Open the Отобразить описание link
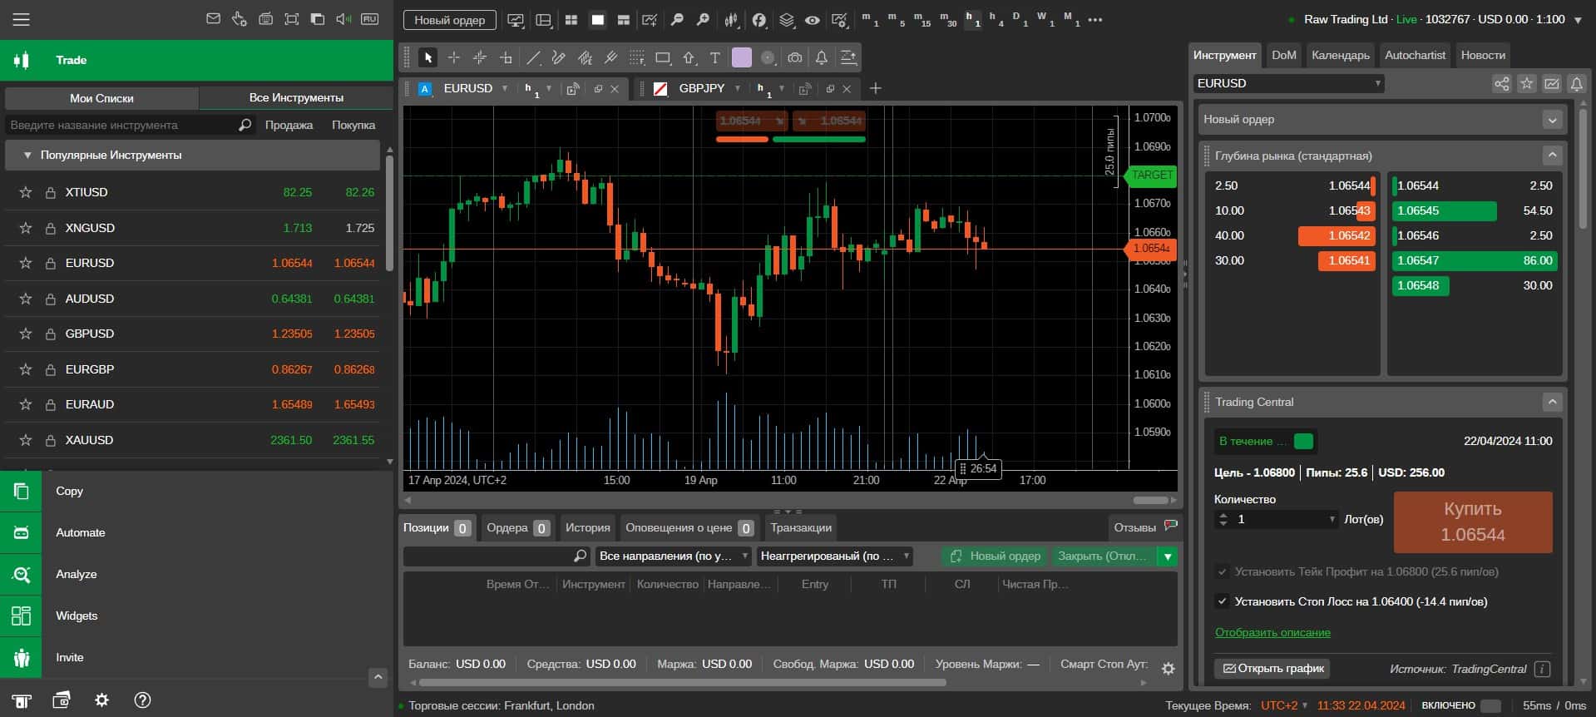The width and height of the screenshot is (1596, 717). point(1272,632)
